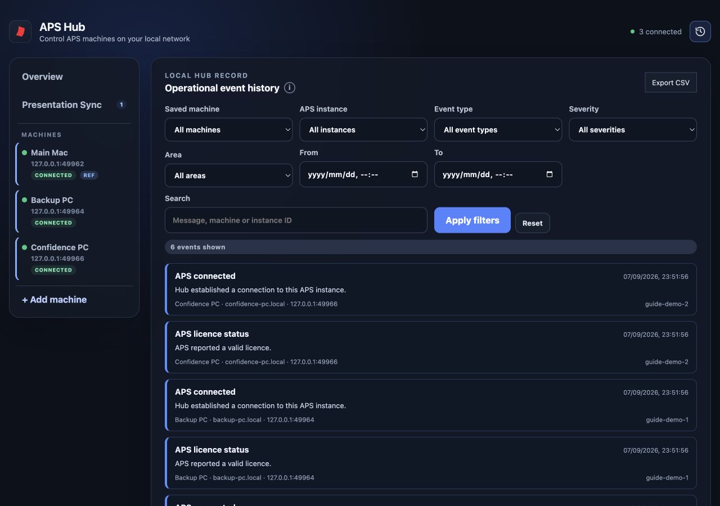Open the Area dropdown

point(228,175)
